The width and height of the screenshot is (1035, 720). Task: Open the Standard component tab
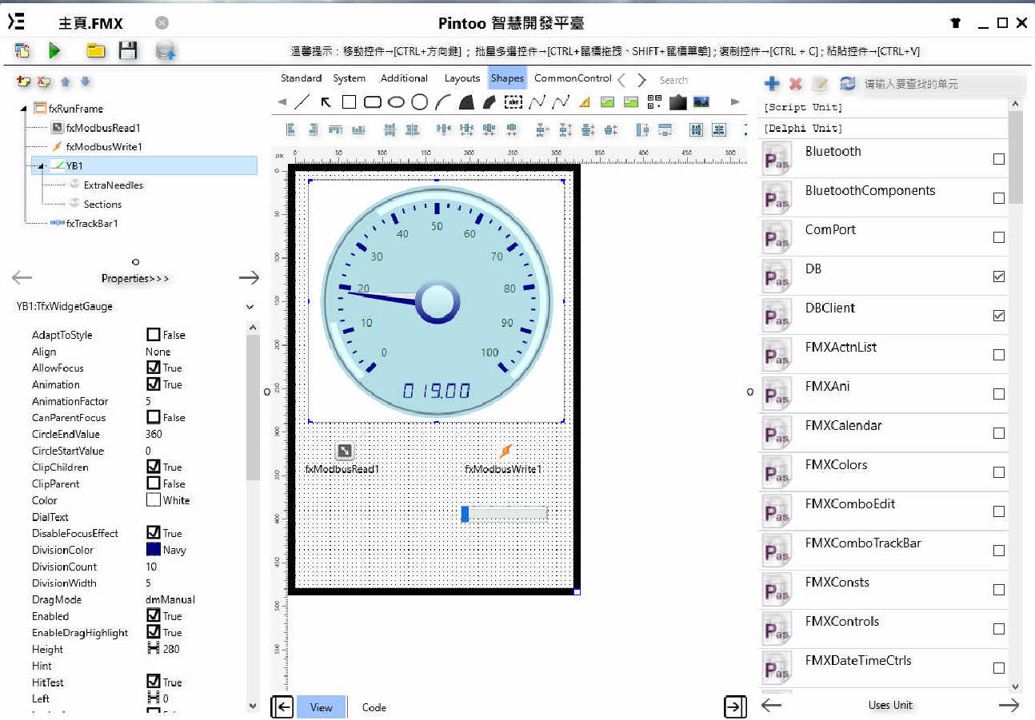[301, 78]
